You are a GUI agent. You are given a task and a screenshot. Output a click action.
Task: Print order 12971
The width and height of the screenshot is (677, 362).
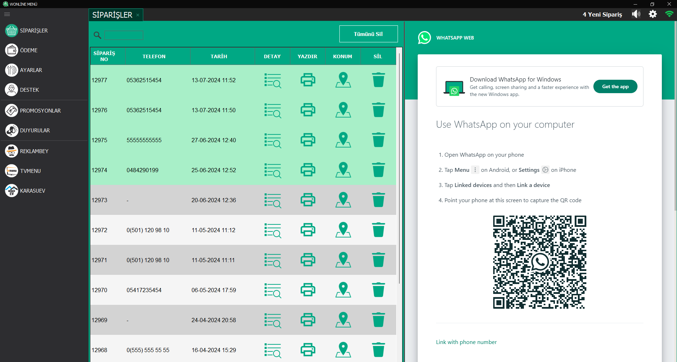click(308, 260)
